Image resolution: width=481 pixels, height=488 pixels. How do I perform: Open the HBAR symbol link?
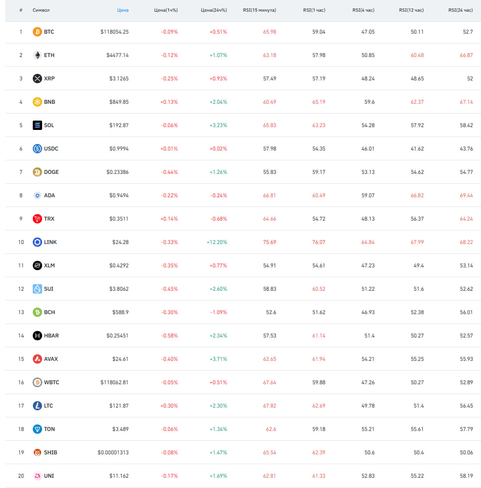51,336
